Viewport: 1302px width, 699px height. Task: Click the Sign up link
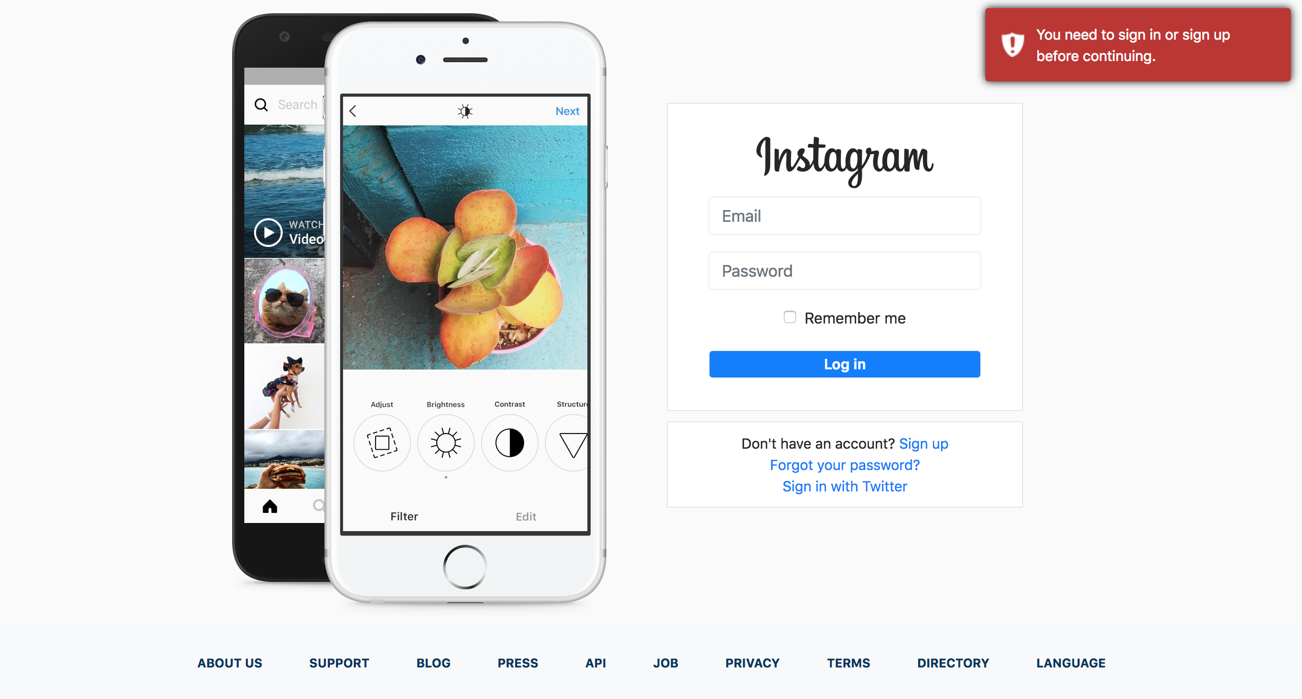click(923, 443)
